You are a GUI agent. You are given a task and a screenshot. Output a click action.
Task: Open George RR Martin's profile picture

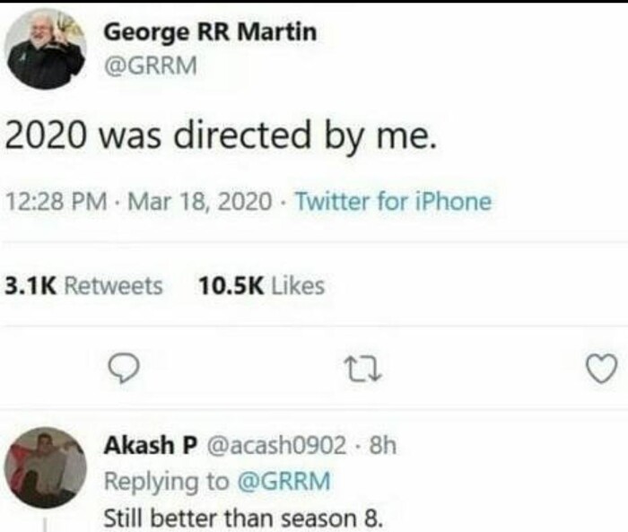click(46, 51)
